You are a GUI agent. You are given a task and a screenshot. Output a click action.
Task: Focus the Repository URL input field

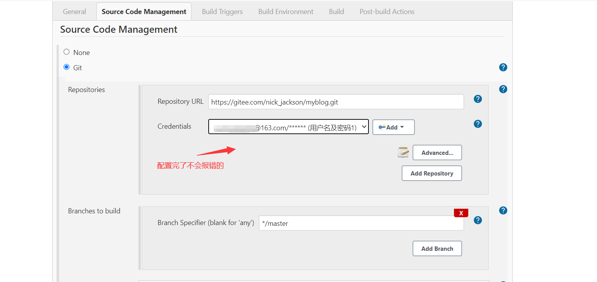point(336,102)
